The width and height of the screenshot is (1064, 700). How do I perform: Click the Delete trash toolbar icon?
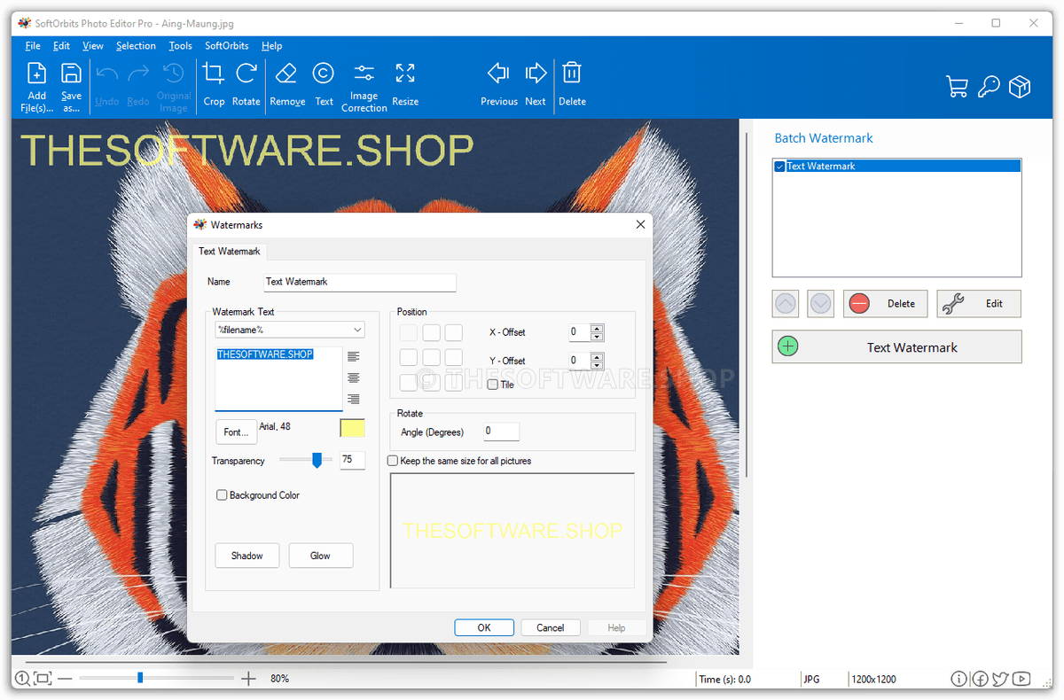(572, 84)
